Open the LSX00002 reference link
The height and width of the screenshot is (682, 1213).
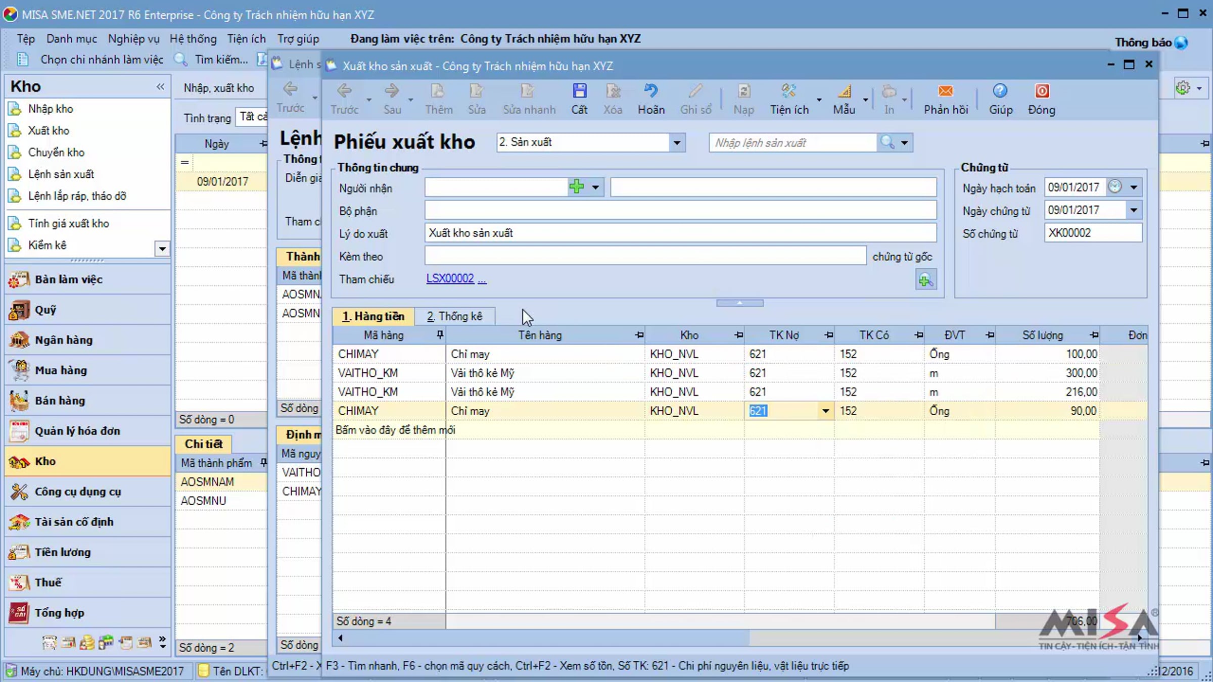coord(450,279)
